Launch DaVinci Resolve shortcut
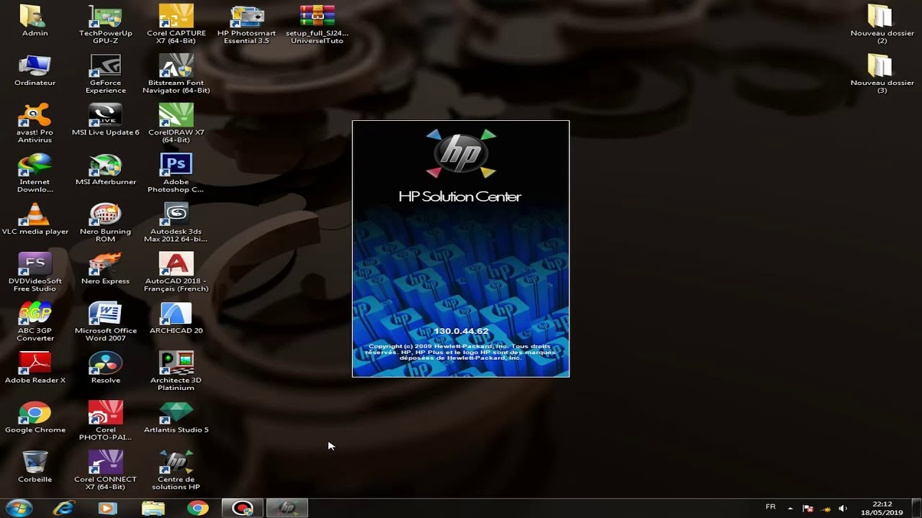 click(x=105, y=368)
